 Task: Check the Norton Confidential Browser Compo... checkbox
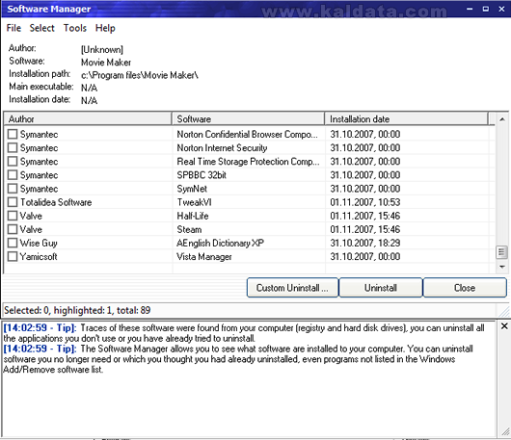(13, 134)
